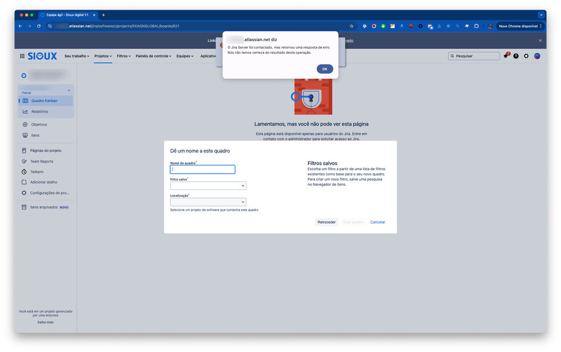Click the Taskpro clock icon
Image resolution: width=561 pixels, height=352 pixels.
tap(24, 172)
